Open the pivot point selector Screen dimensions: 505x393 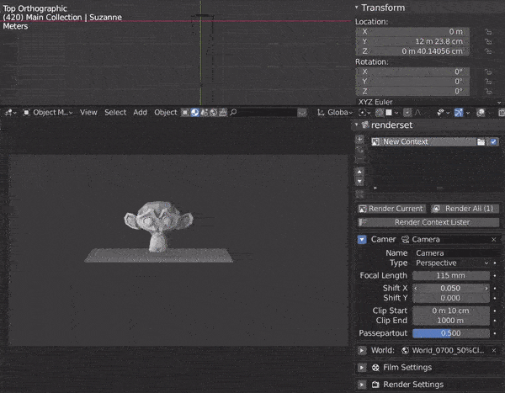point(364,113)
